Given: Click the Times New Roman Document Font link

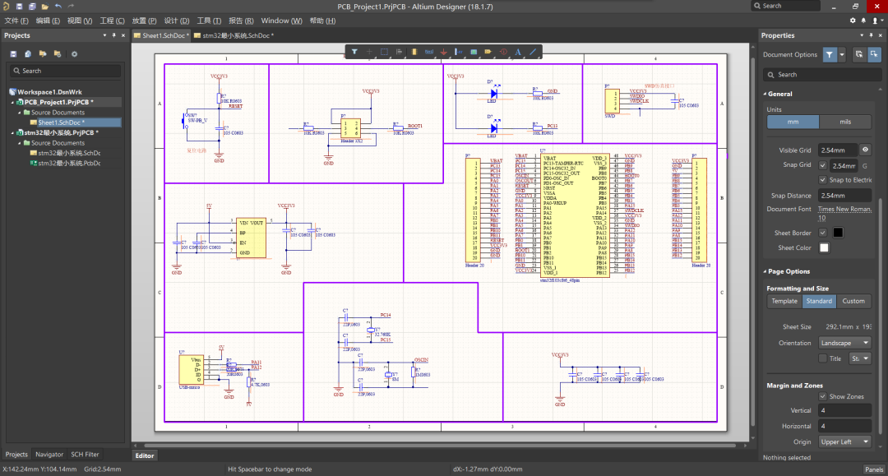Looking at the screenshot, I should 844,214.
